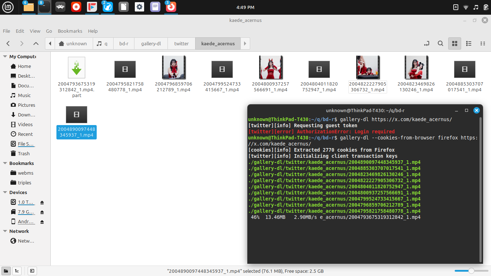This screenshot has height=276, width=491.
Task: Open the Wi-Fi tray indicator
Action: [x=466, y=7]
